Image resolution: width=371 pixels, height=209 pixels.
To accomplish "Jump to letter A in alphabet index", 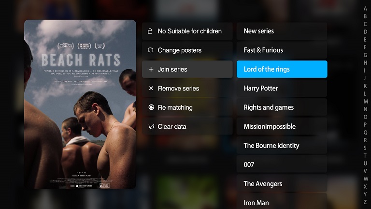I will click(x=365, y=9).
